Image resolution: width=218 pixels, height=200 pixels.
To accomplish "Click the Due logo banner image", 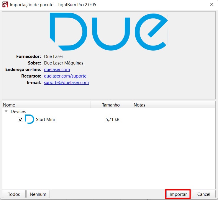I will [x=109, y=32].
